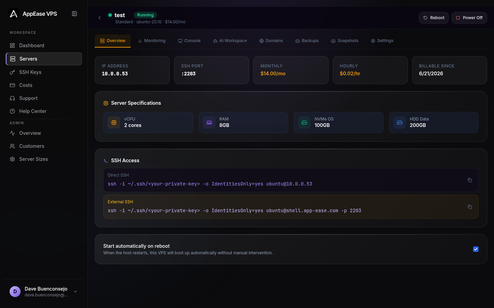Click the RAM memory icon
The image size is (494, 308).
click(x=209, y=123)
